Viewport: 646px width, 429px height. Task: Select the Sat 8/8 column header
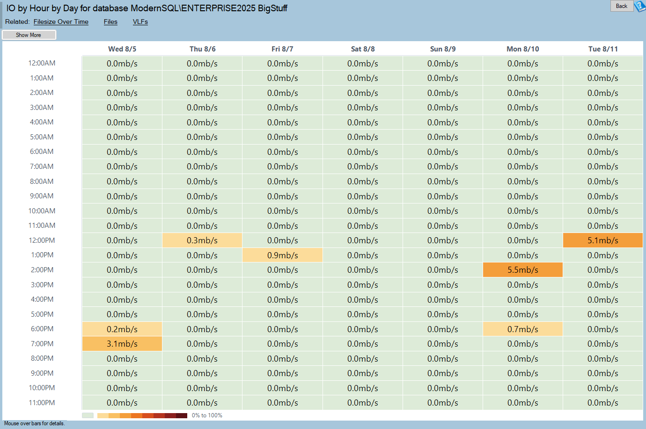(x=363, y=49)
